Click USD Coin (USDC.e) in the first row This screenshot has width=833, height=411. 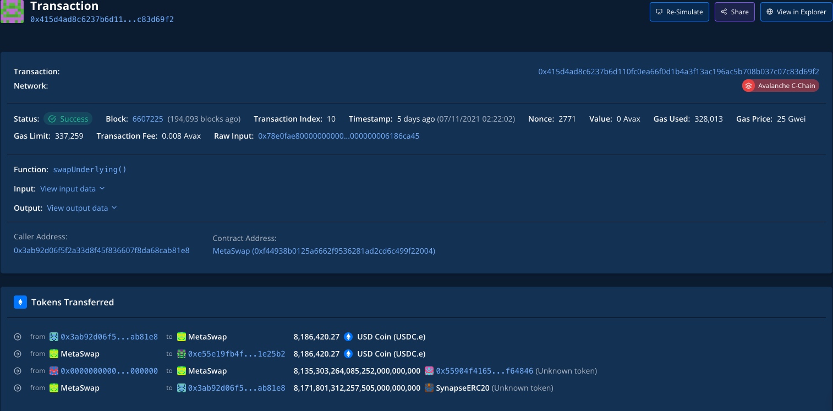(x=391, y=337)
